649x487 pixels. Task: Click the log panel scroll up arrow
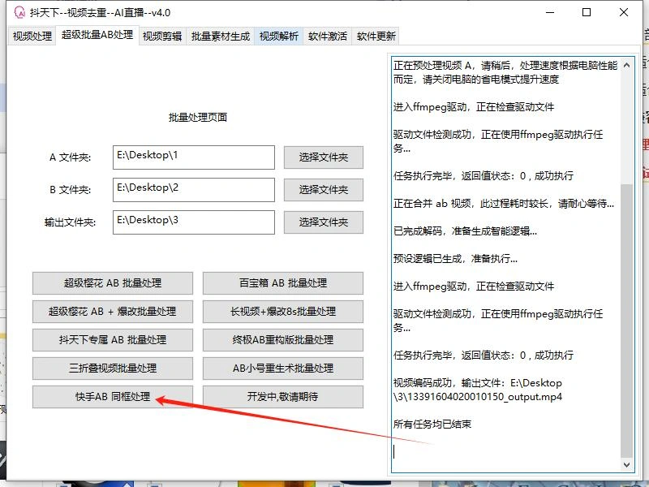(626, 64)
